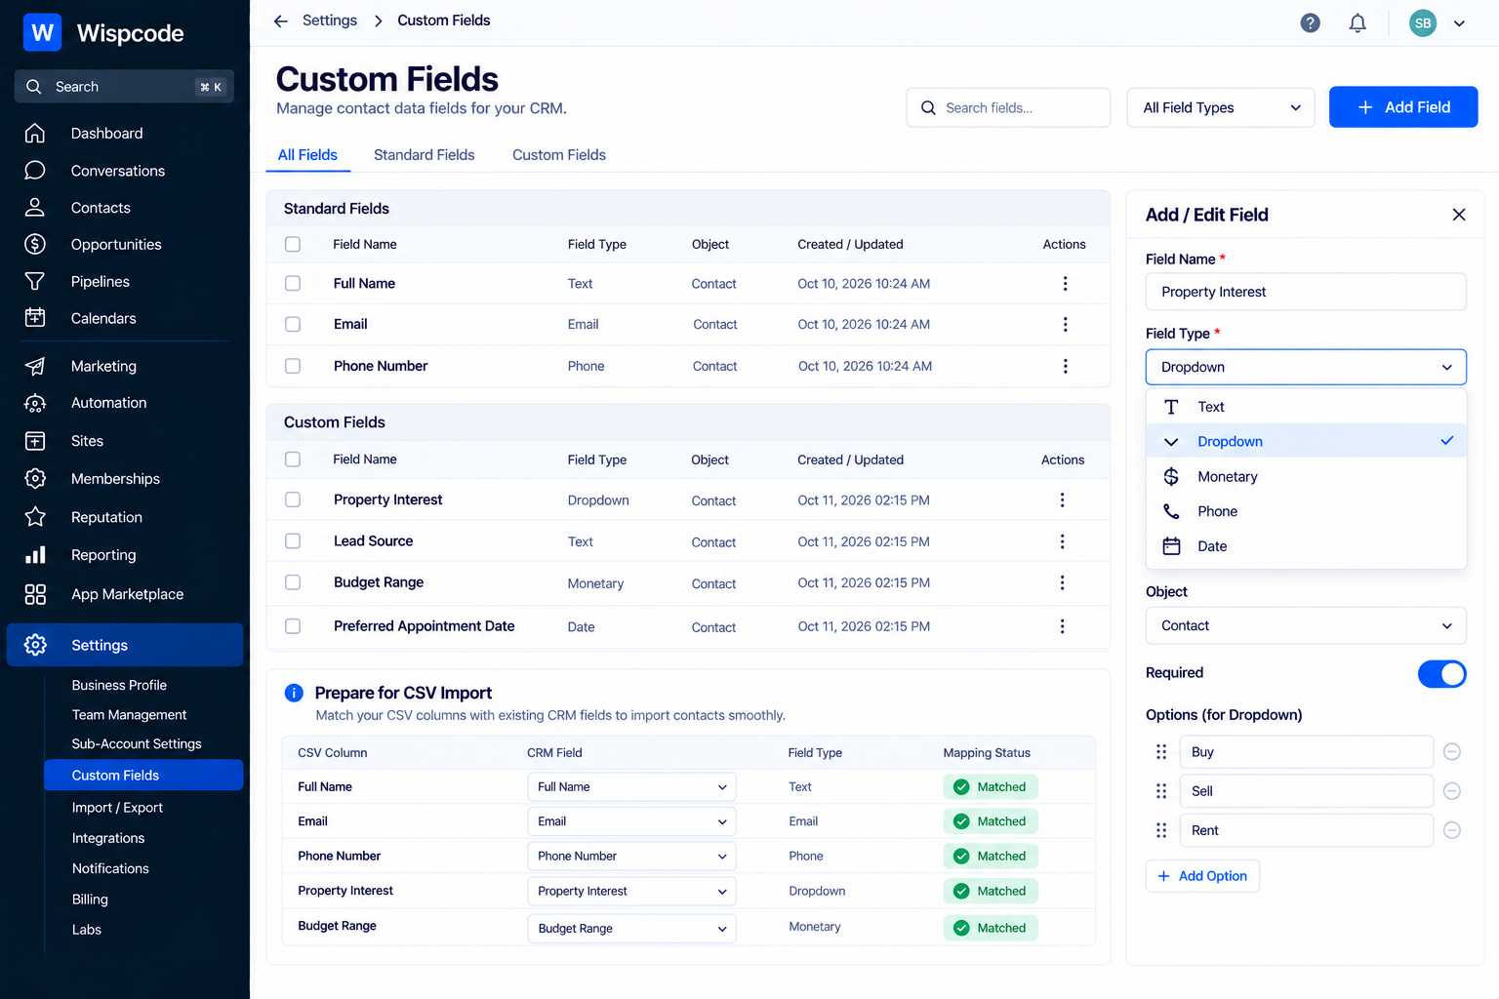This screenshot has width=1499, height=999.
Task: Open CRM Field dropdown for Phone Number
Action: click(630, 857)
